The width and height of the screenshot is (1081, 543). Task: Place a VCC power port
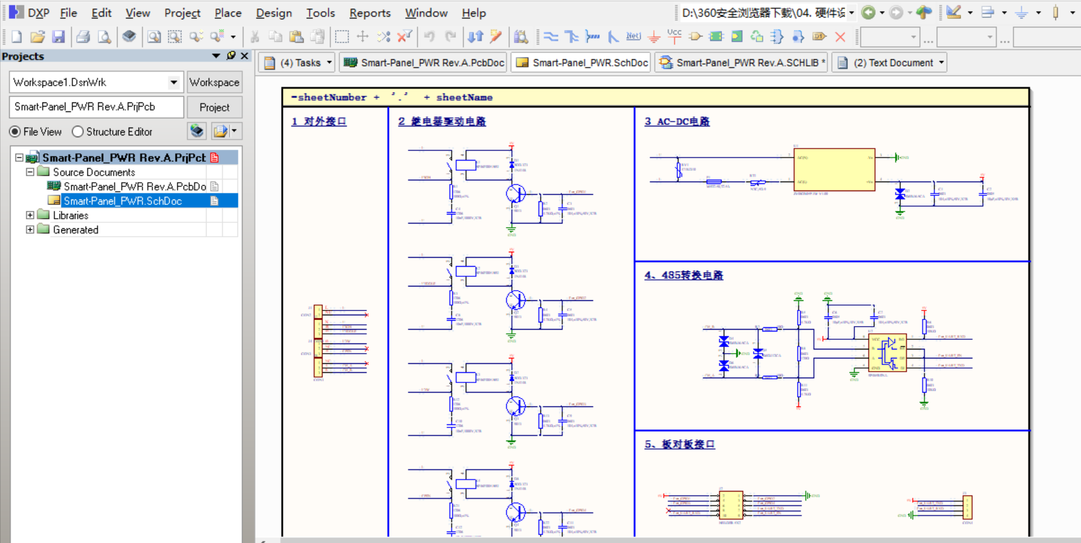pyautogui.click(x=675, y=37)
